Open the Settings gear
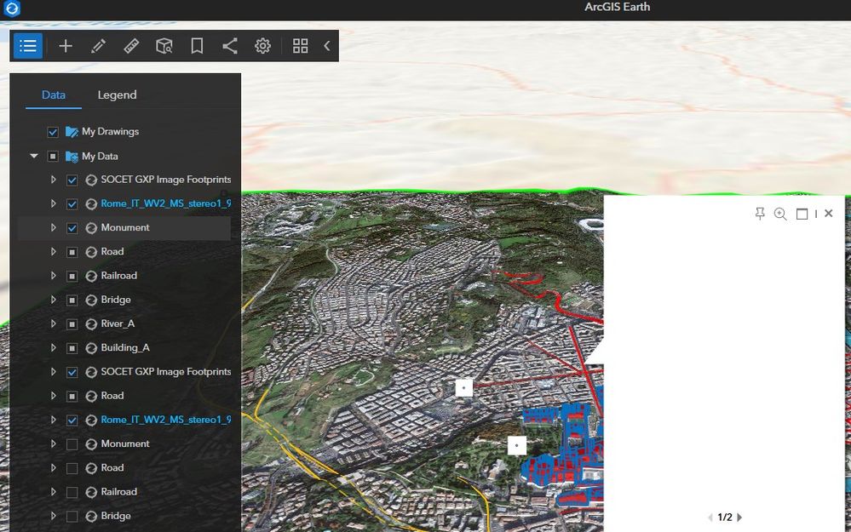 tap(262, 46)
